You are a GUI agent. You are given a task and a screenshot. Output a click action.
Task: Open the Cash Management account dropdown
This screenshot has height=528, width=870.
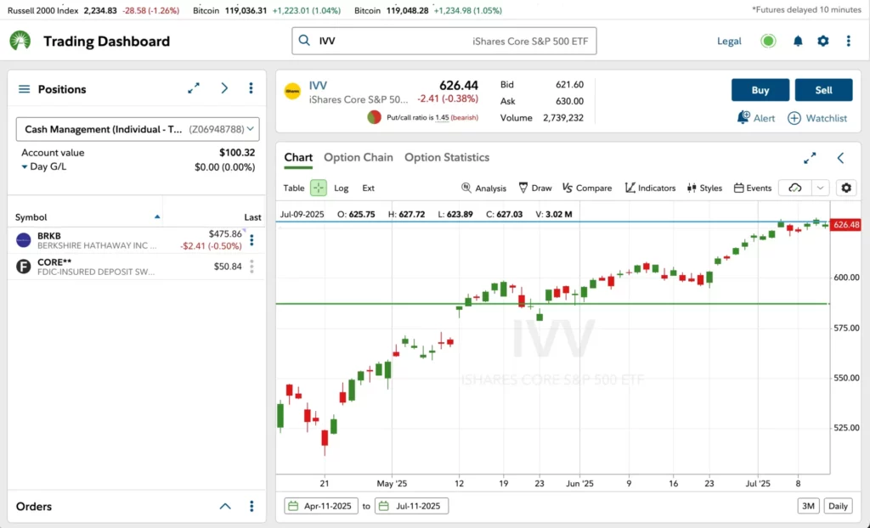pyautogui.click(x=137, y=129)
